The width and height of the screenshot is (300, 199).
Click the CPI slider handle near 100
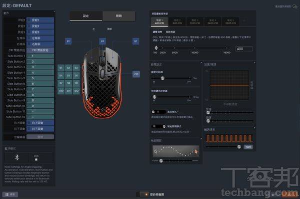tap(156, 48)
